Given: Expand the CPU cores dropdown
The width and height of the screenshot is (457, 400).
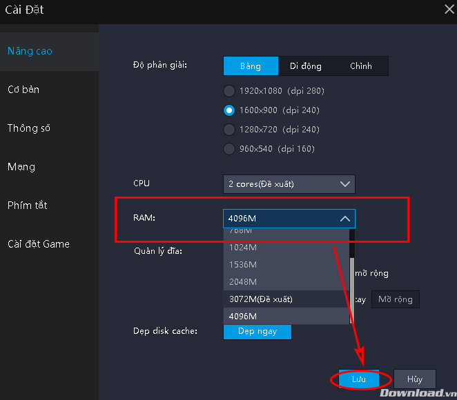Looking at the screenshot, I should click(289, 184).
